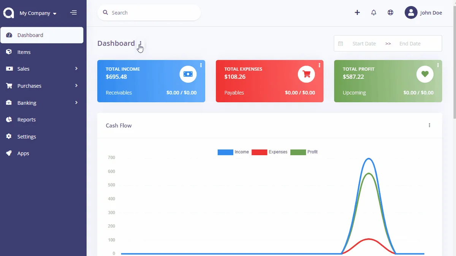Expand My Company dropdown
Screen dimensions: 456x256
click(38, 13)
